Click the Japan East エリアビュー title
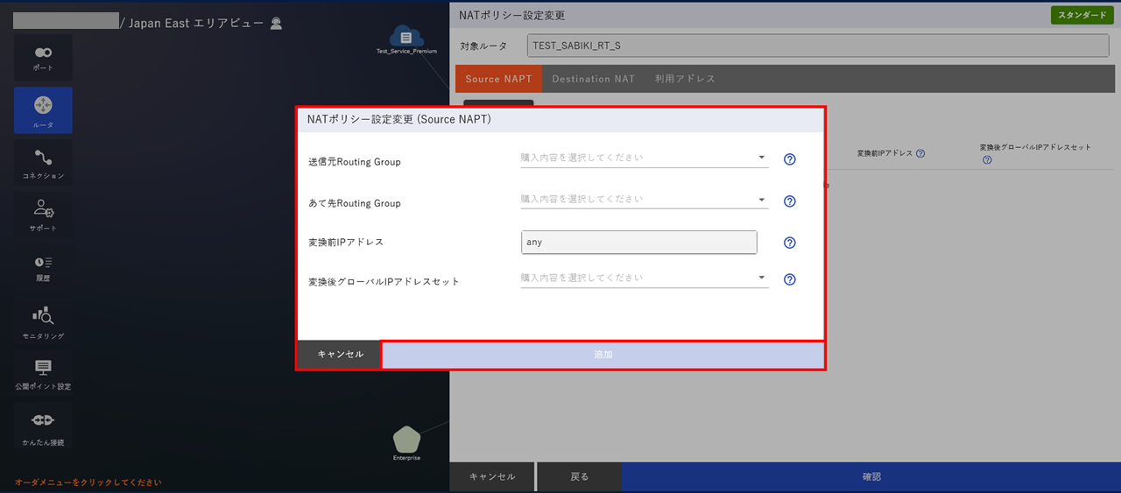 tap(196, 24)
